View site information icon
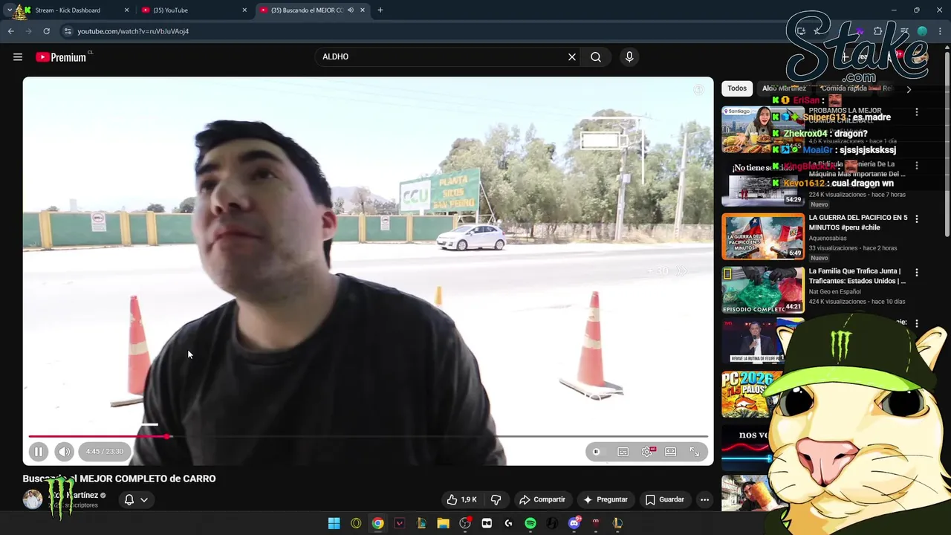Viewport: 951px width, 535px height. pos(68,31)
